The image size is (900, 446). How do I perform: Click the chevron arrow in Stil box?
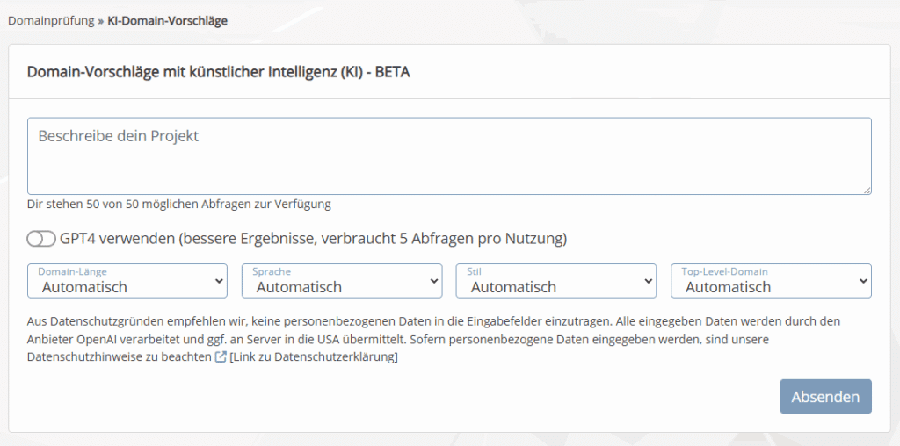click(647, 282)
